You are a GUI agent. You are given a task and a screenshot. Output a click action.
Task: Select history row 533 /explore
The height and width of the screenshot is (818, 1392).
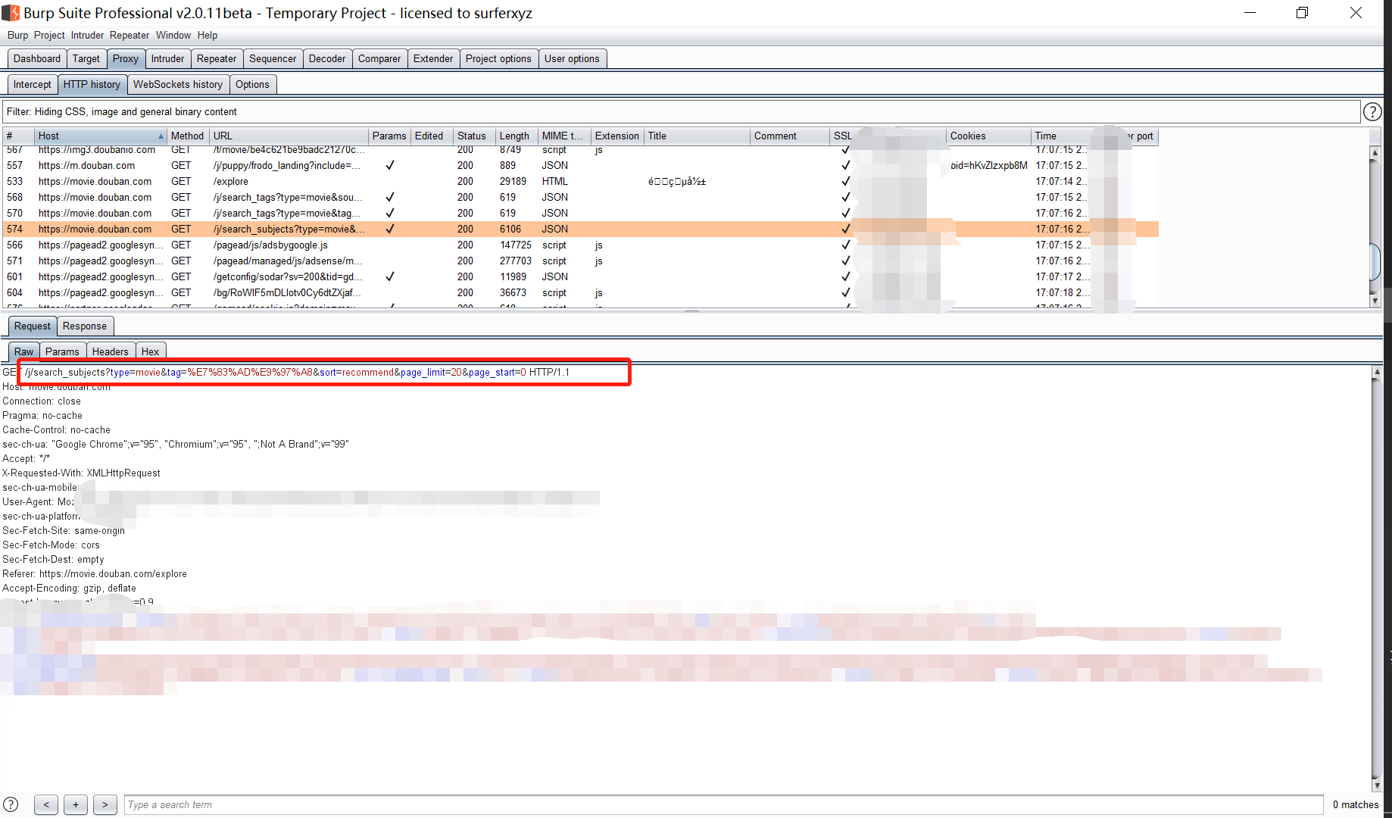[x=580, y=182]
